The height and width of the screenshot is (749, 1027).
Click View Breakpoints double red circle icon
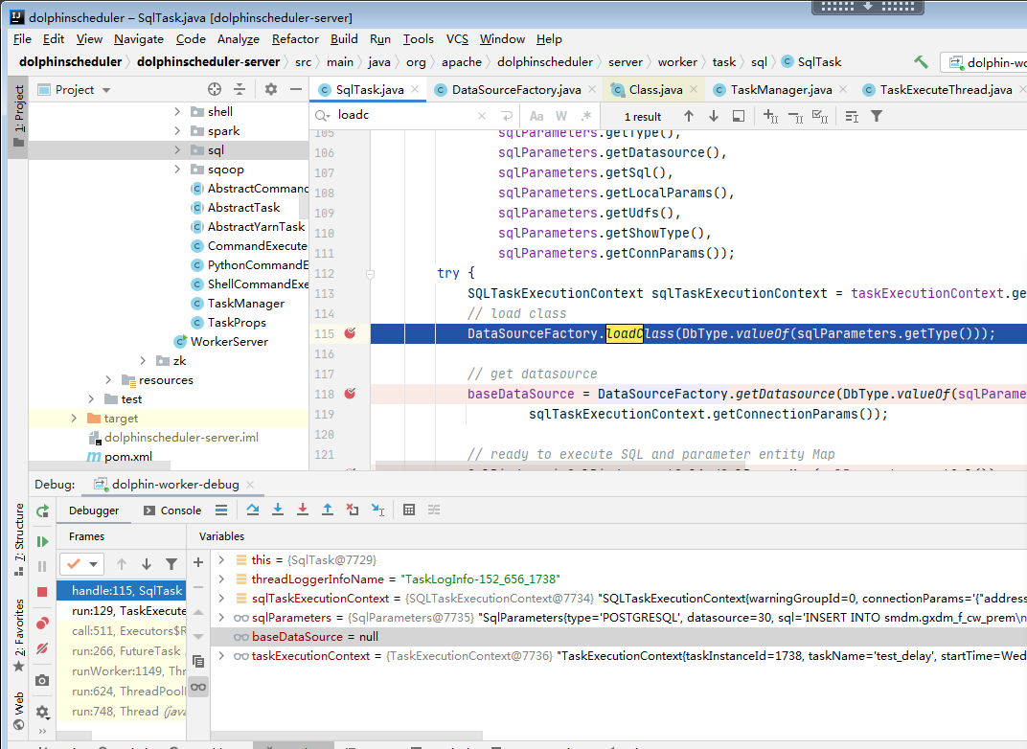pyautogui.click(x=42, y=623)
